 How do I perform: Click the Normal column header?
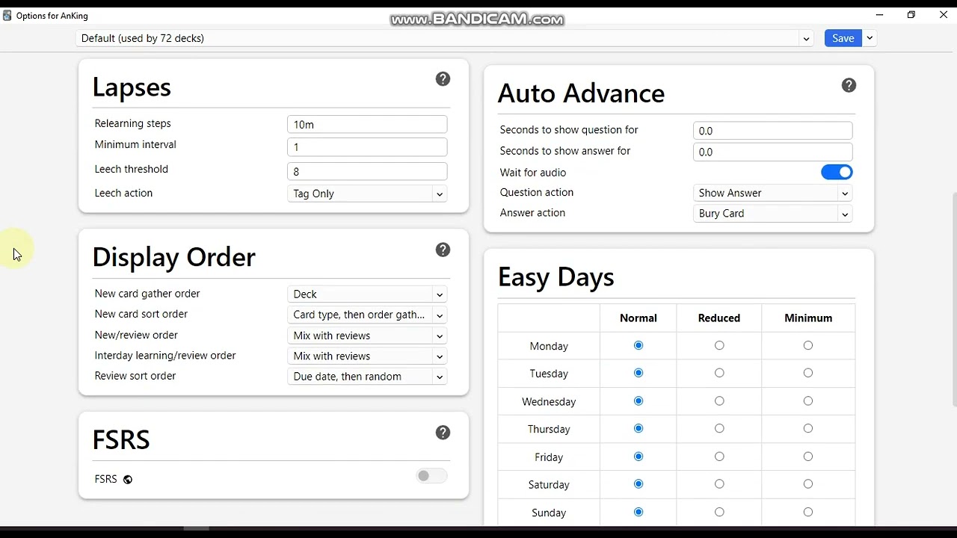click(638, 318)
